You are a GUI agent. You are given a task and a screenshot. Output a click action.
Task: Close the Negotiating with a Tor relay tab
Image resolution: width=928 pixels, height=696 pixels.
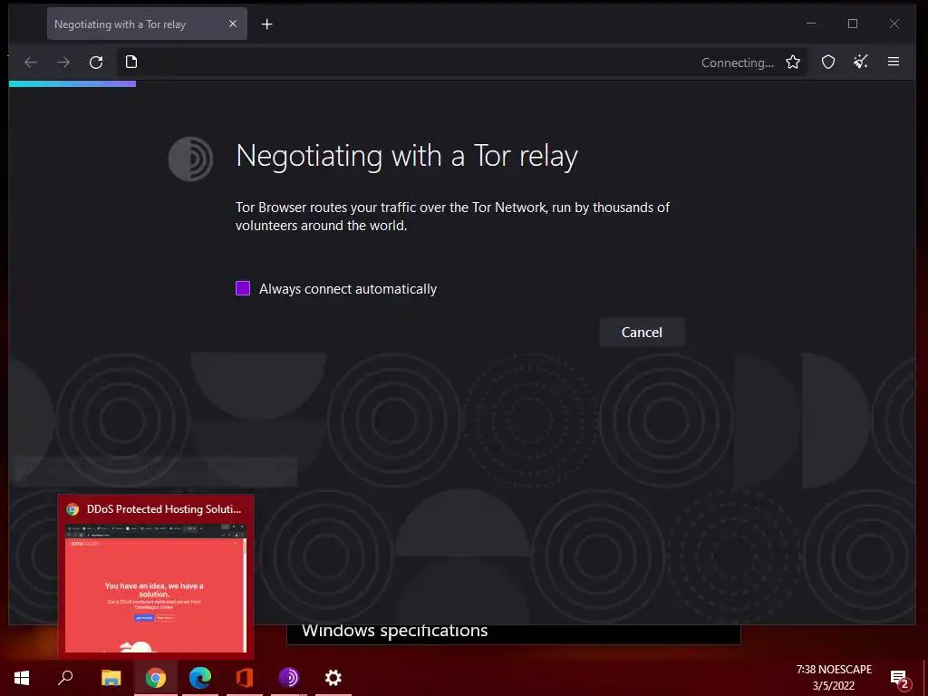coord(233,24)
